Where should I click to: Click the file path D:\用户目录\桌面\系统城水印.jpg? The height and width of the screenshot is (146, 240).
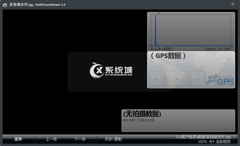pos(203,137)
